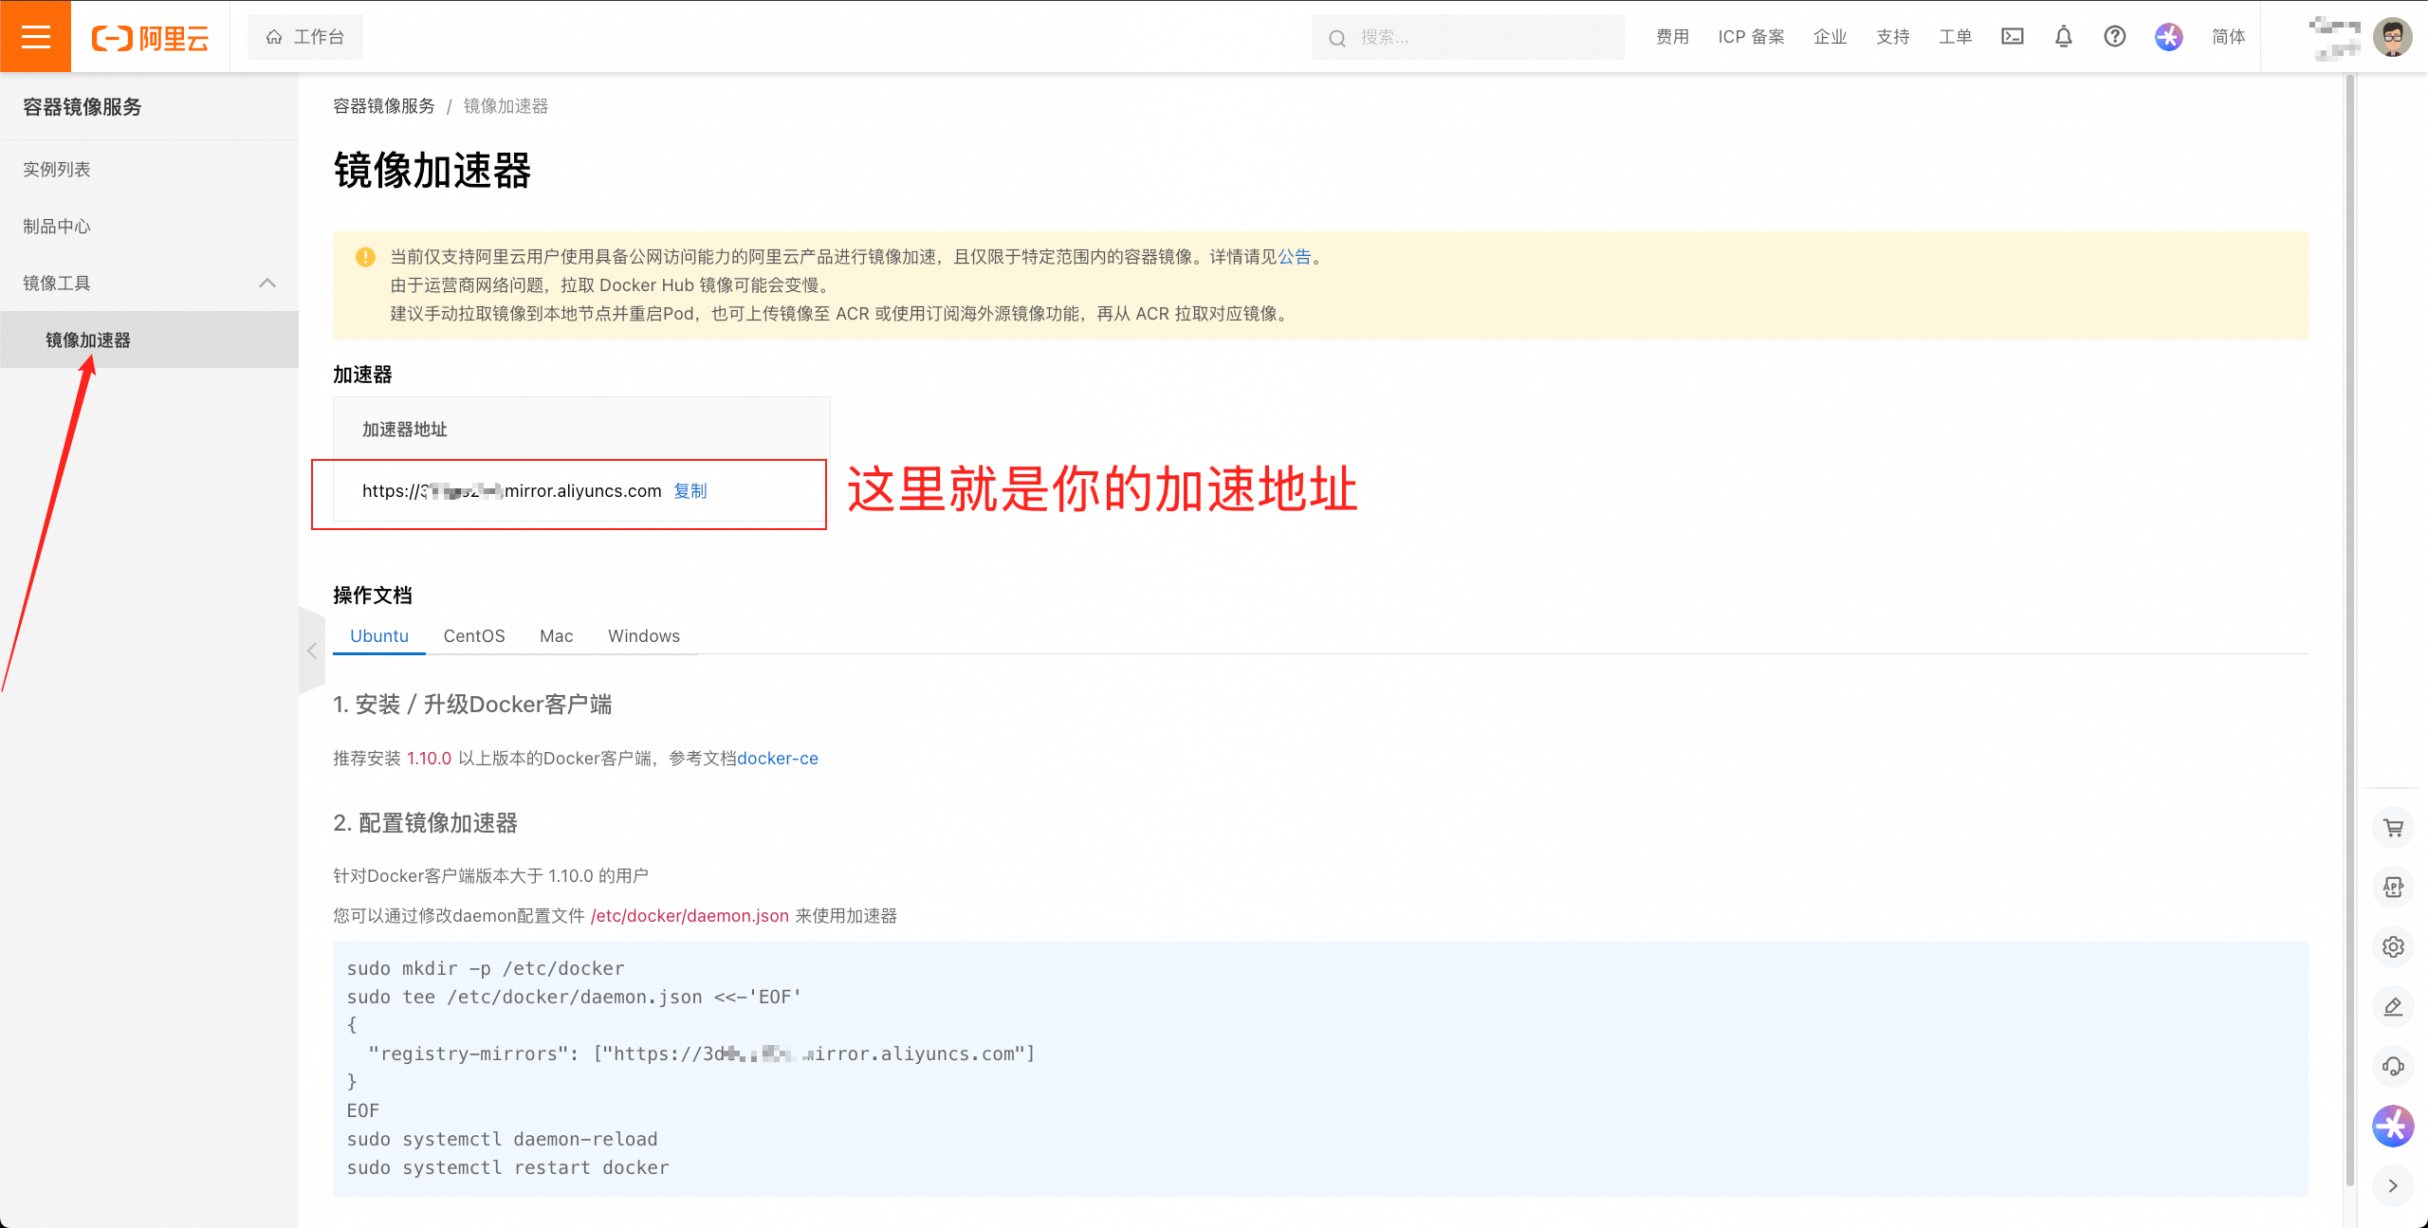Open the Cloud Shell terminal icon
The height and width of the screenshot is (1228, 2428).
2012,36
